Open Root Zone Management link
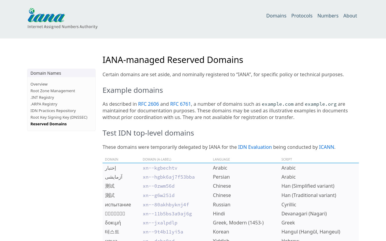This screenshot has width=386, height=241. coord(53,91)
